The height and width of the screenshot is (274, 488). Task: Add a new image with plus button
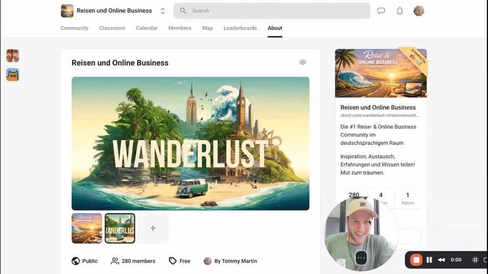point(153,228)
